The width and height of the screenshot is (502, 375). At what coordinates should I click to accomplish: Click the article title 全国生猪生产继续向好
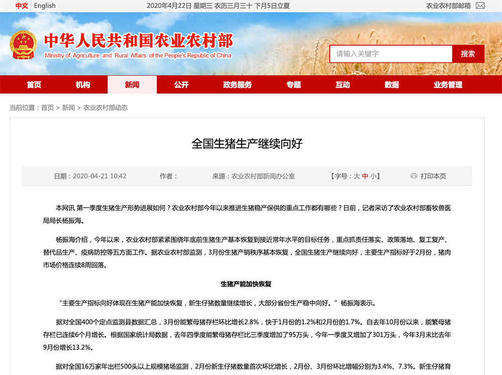pos(247,144)
